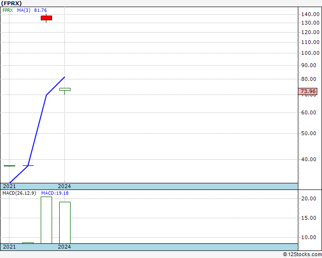The width and height of the screenshot is (322, 258).
Task: Click the 10.00 MACD axis label
Action: pos(309,237)
